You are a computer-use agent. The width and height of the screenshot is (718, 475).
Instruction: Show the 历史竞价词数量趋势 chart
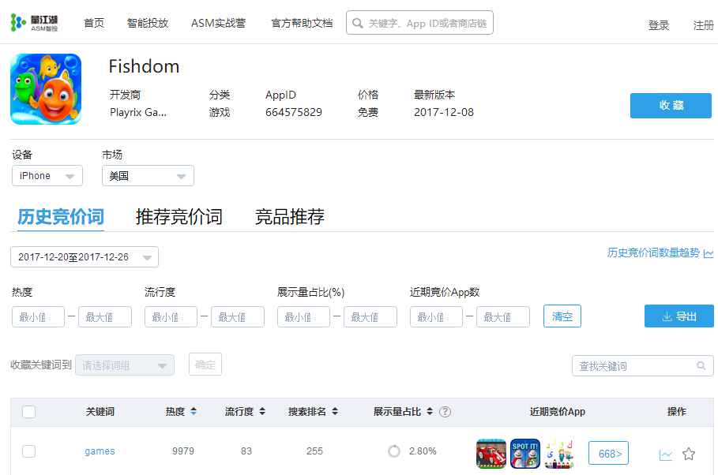660,252
